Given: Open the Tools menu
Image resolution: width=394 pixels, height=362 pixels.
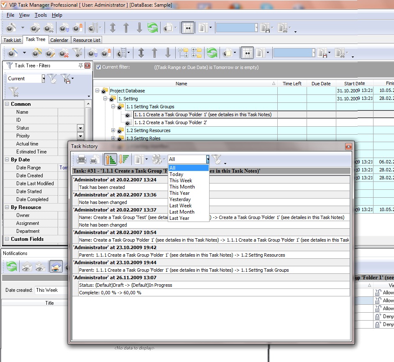Looking at the screenshot, I should [41, 15].
